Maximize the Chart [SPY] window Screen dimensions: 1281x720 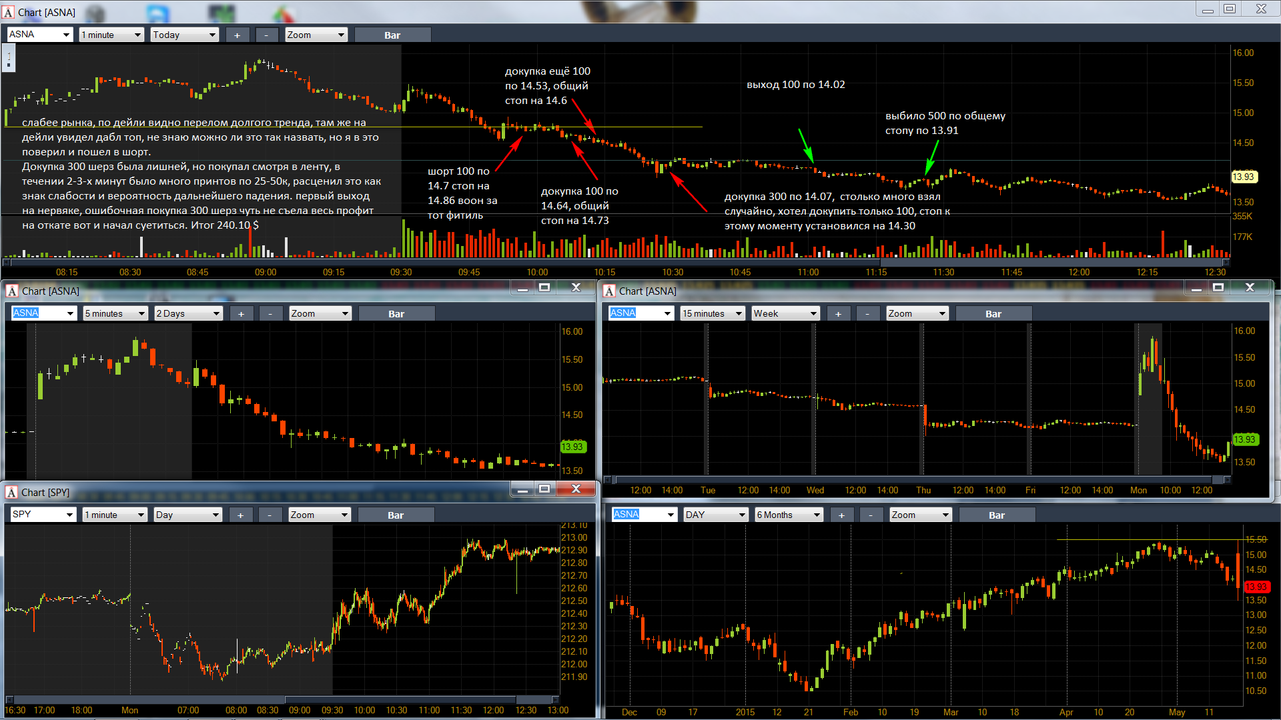pyautogui.click(x=544, y=489)
